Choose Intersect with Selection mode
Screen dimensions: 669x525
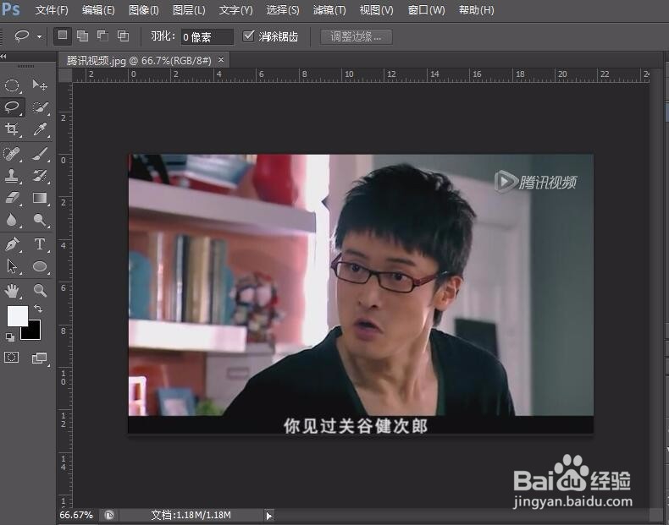click(x=123, y=36)
